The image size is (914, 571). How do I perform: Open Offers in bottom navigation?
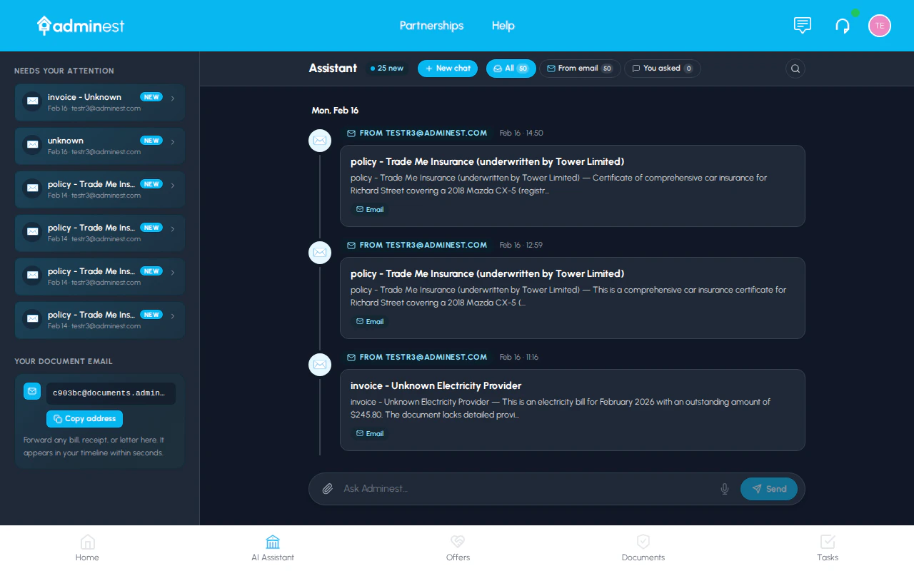click(x=458, y=548)
